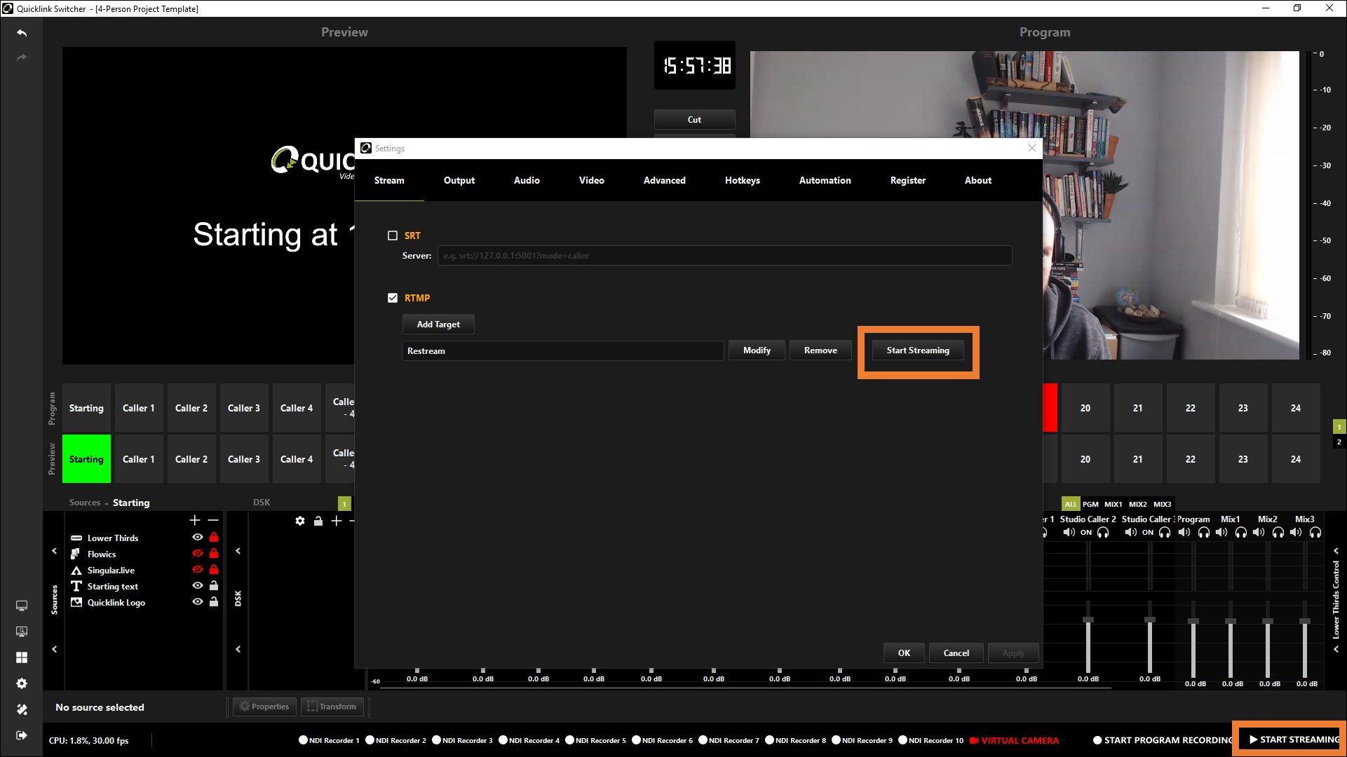
Task: Add a new source with plus icon
Action: (195, 520)
